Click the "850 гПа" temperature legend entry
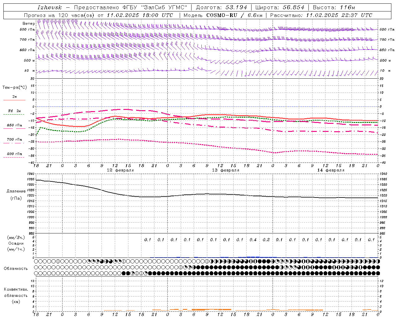The height and width of the screenshot is (317, 396). click(x=14, y=125)
